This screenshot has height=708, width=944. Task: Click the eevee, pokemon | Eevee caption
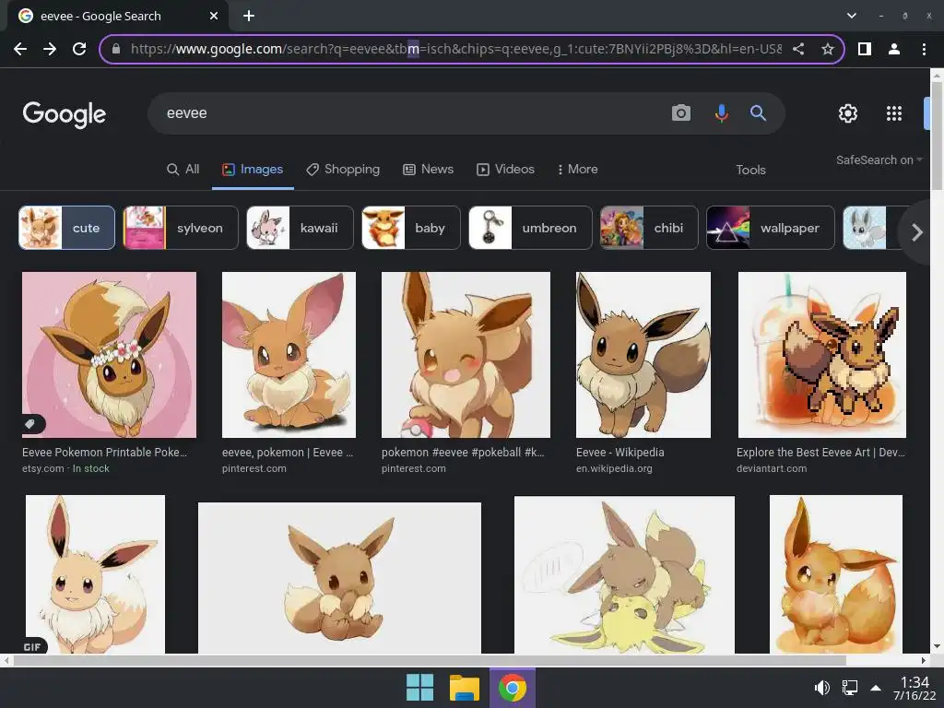point(288,452)
